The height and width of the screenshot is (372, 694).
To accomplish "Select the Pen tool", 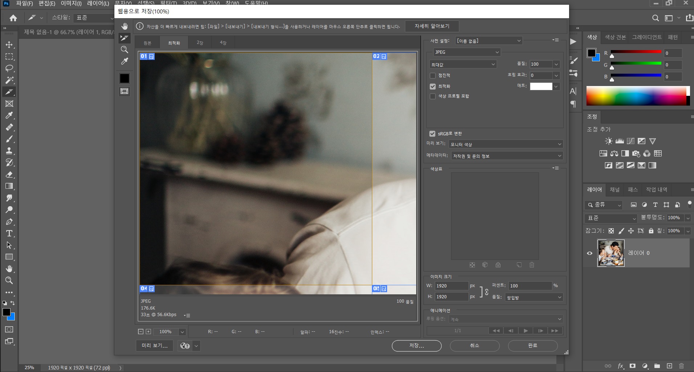I will (x=9, y=221).
